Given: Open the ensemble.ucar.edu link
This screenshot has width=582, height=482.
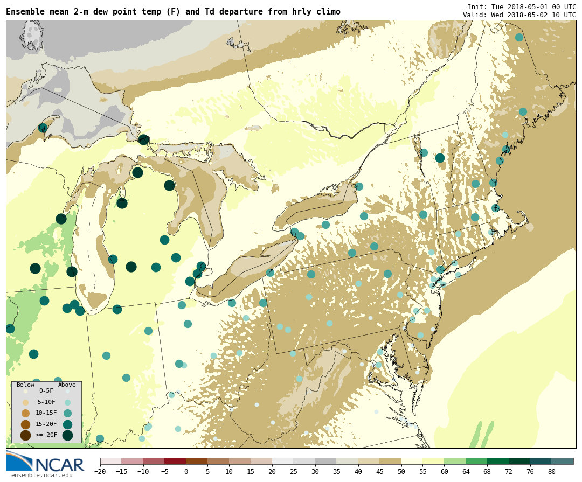Looking at the screenshot, I should pos(41,475).
